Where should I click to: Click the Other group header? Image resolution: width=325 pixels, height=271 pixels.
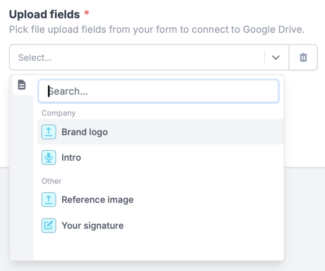pos(51,181)
